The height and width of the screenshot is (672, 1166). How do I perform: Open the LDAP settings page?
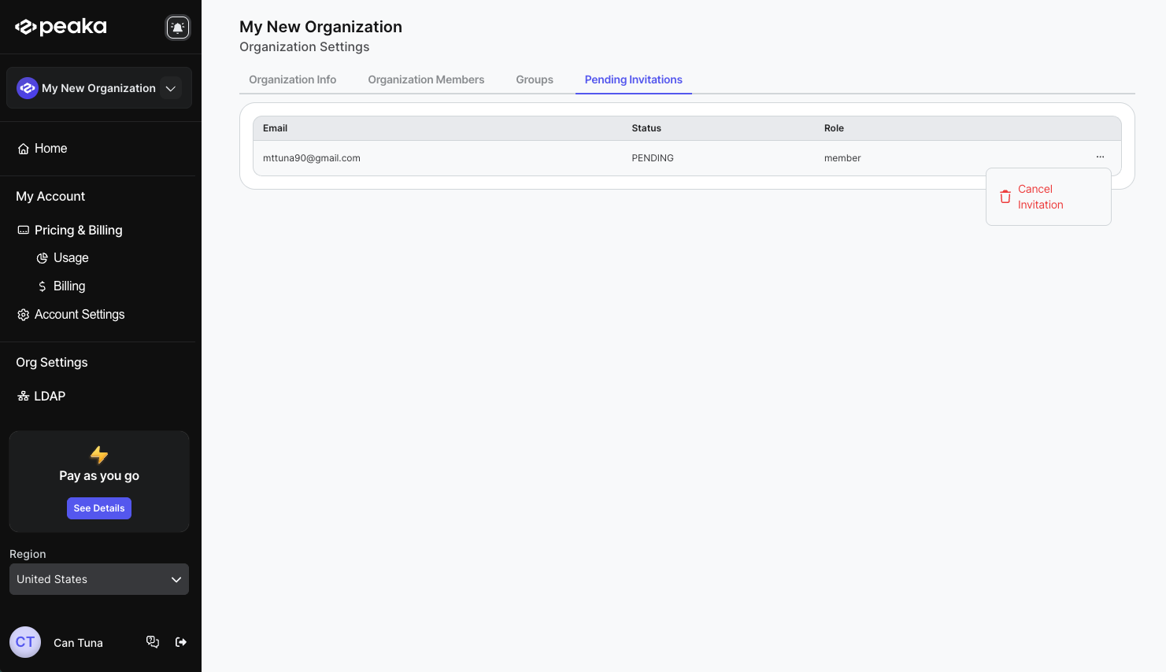coord(49,396)
